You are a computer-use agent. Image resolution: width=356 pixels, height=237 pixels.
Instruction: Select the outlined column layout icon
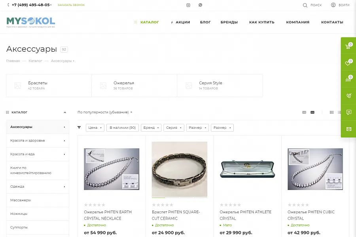(x=304, y=112)
